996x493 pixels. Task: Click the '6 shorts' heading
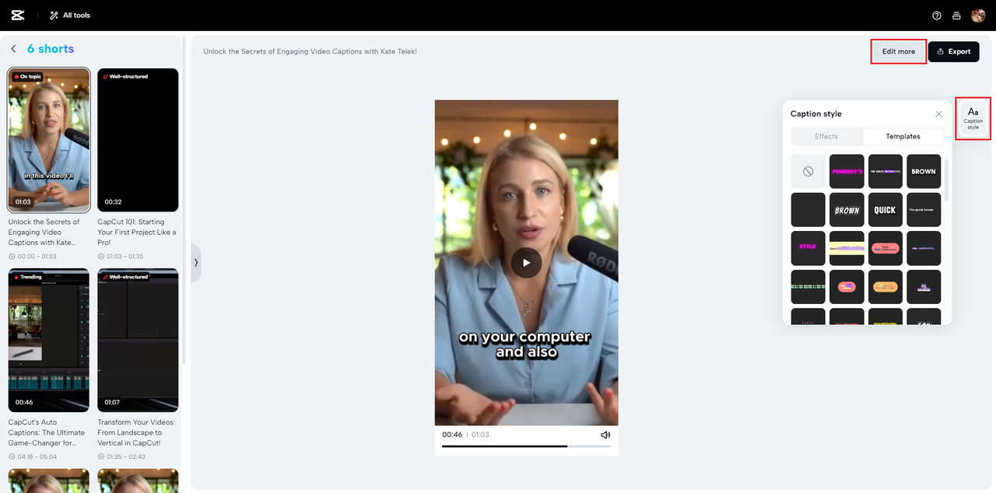(x=51, y=49)
